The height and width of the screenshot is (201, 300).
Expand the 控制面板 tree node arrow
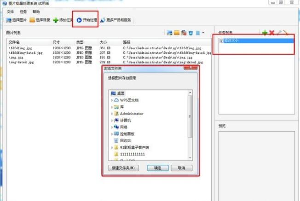click(112, 134)
